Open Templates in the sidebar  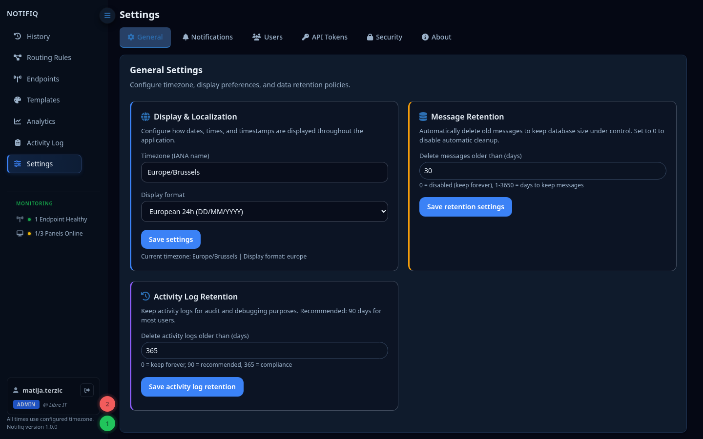[x=44, y=100]
